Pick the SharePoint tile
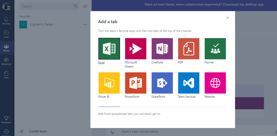 162,83
